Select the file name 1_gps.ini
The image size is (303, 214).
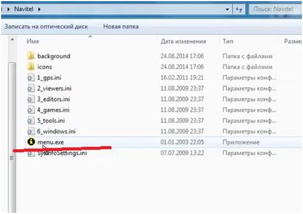coord(49,77)
